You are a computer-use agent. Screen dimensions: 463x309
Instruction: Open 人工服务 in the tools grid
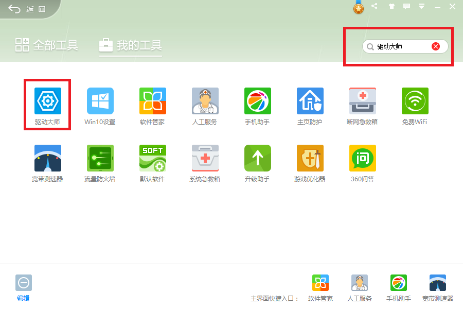[x=205, y=101]
